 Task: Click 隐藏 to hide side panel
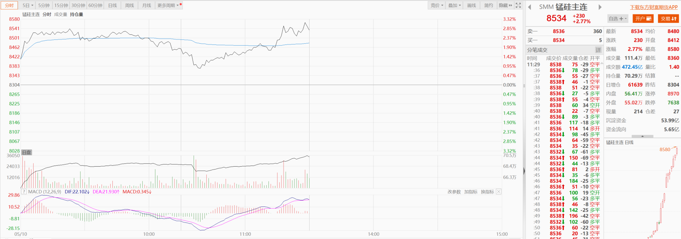(505, 5)
